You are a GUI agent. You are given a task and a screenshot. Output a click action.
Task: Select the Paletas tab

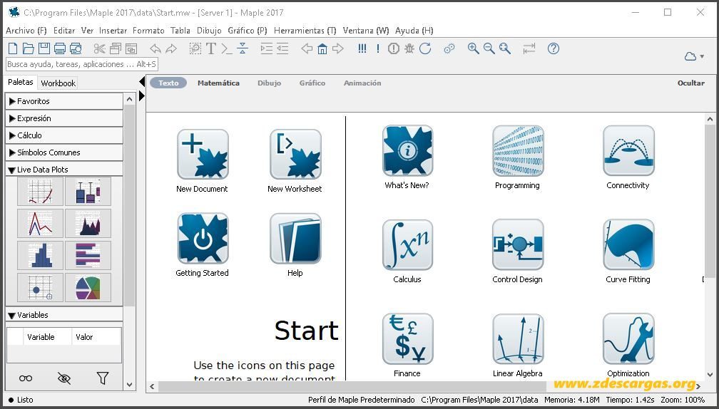tap(21, 82)
